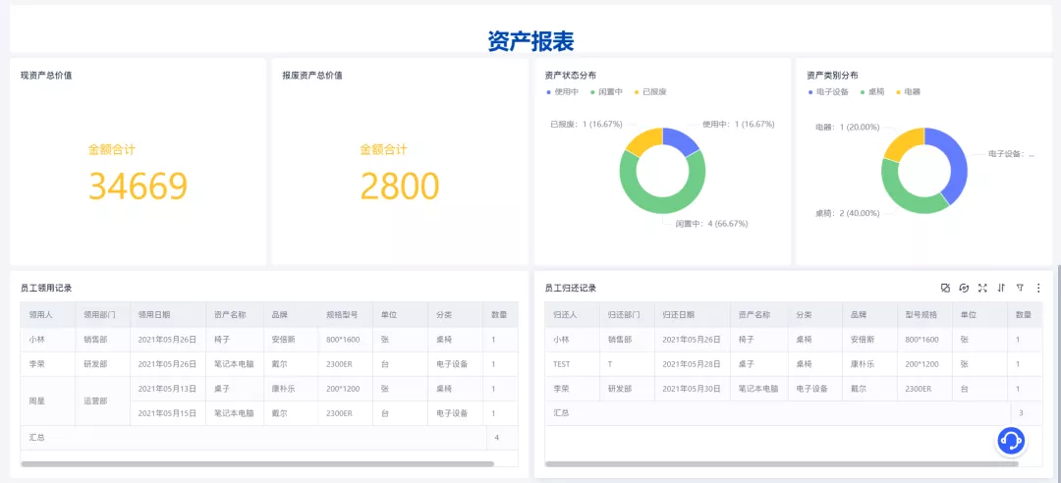Expand 员工归还记录 table to fullscreen
This screenshot has height=483, width=1061.
coord(982,289)
